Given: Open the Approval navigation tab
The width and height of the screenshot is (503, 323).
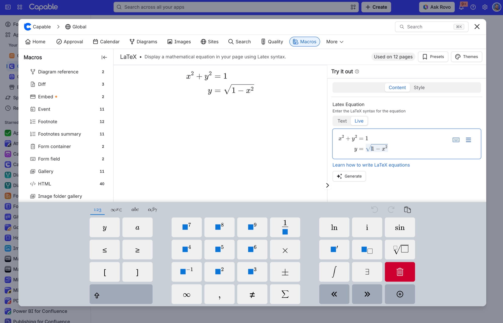Looking at the screenshot, I should [x=70, y=42].
